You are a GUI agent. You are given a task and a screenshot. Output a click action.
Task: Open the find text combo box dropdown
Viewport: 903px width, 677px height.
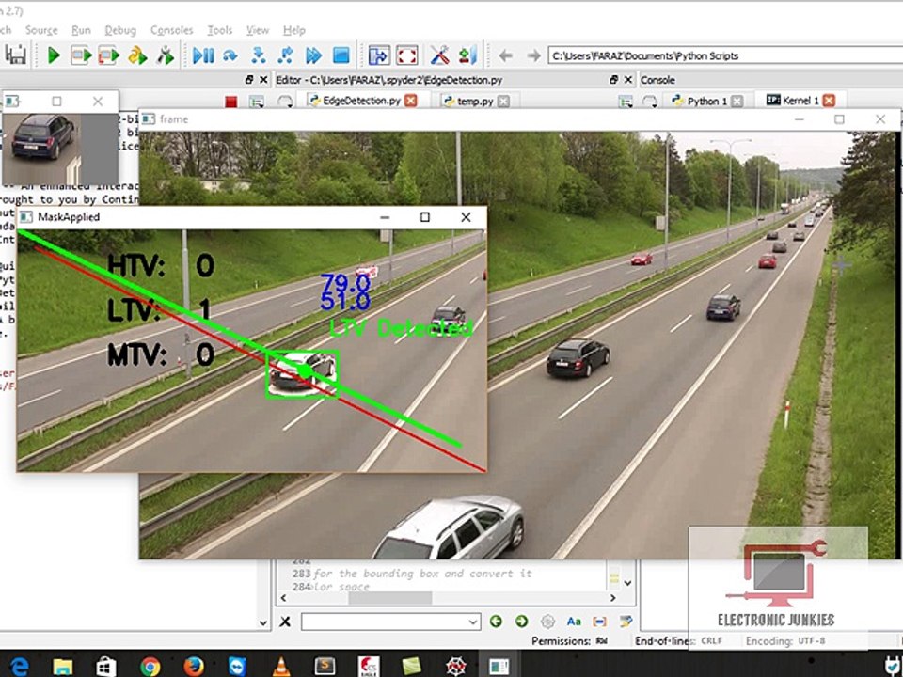click(473, 622)
